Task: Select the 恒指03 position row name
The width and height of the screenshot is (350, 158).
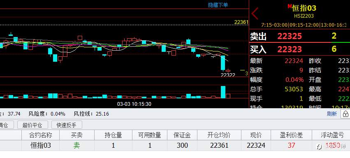Action: pos(41,146)
